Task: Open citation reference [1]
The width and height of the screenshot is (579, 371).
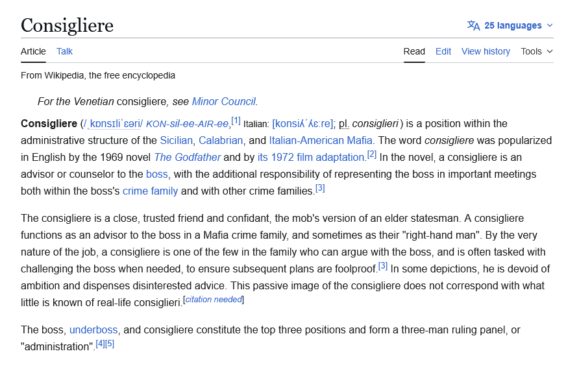Action: [x=236, y=121]
